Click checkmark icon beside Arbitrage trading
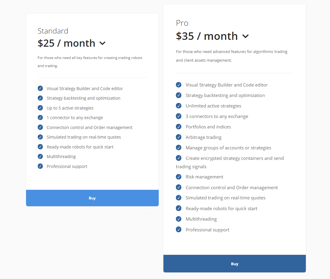Screen dimensions: 330x279 tap(178, 137)
